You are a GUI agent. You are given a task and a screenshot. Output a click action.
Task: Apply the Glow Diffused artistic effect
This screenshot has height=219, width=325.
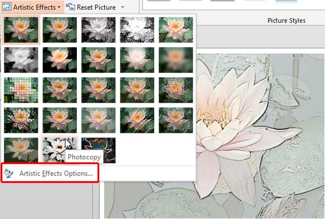(137, 60)
